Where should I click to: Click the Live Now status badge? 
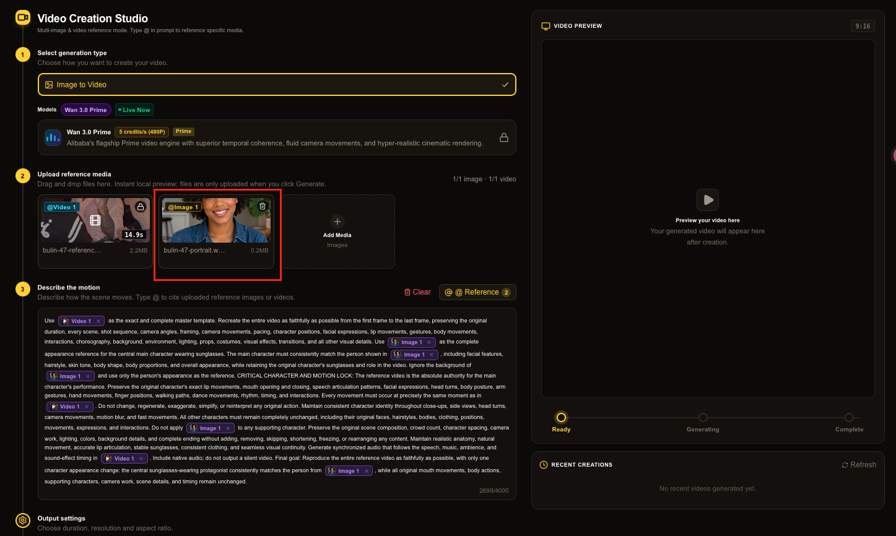[134, 110]
